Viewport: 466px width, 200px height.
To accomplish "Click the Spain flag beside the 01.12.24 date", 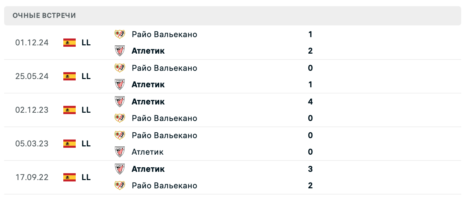I will (x=70, y=43).
